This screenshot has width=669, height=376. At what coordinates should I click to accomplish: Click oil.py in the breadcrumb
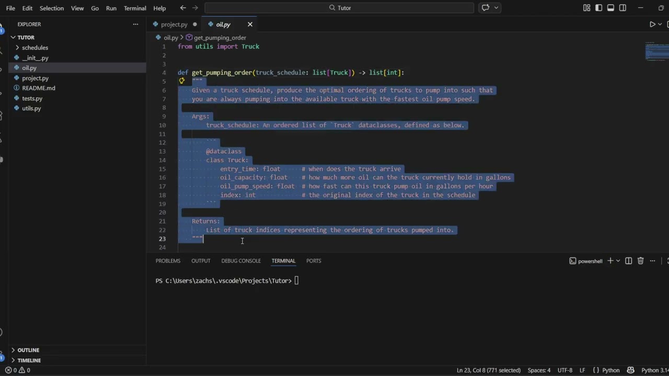(171, 38)
